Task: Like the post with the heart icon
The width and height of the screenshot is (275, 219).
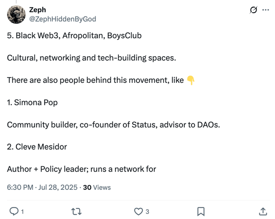Action: [x=138, y=211]
